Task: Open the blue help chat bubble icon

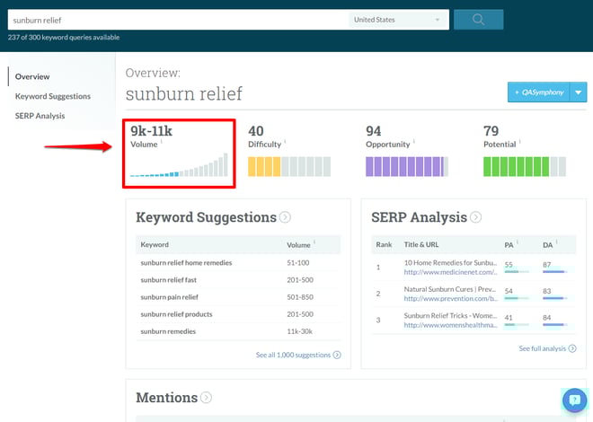Action: pos(574,400)
